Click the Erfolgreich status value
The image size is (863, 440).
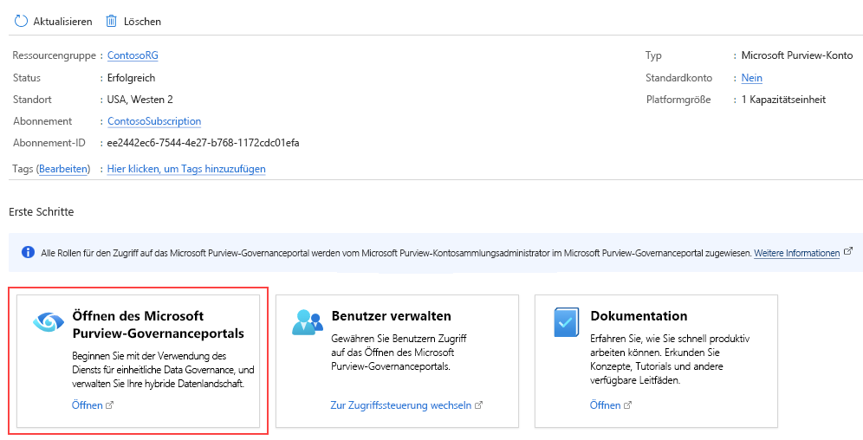coord(131,78)
